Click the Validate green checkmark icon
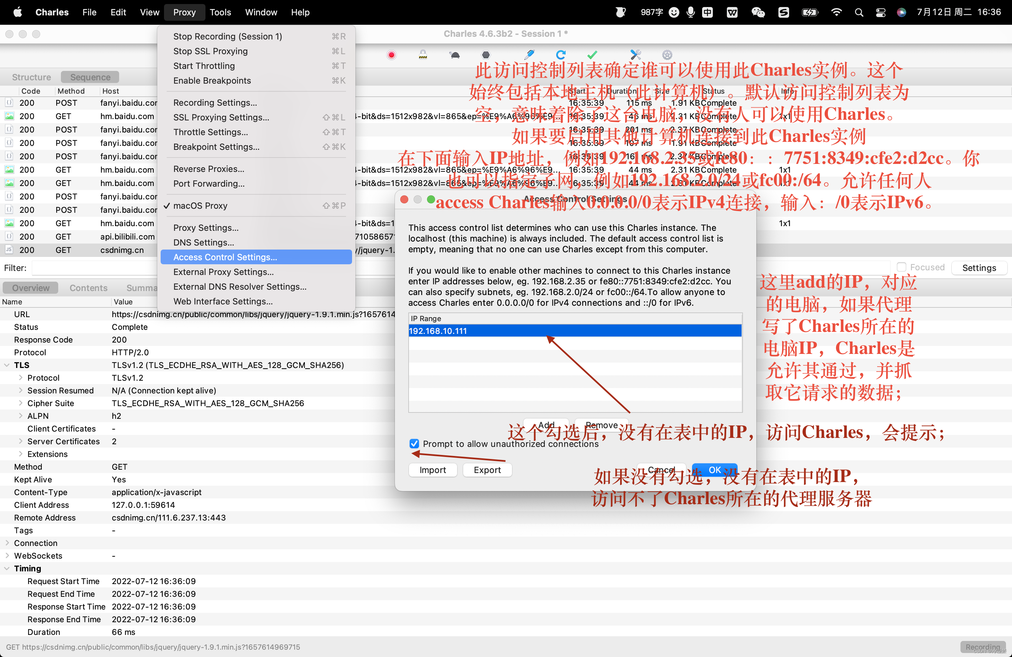The image size is (1012, 657). (592, 55)
